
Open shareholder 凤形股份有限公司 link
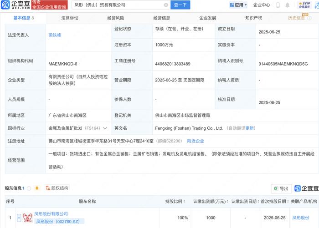pyautogui.click(x=51, y=214)
